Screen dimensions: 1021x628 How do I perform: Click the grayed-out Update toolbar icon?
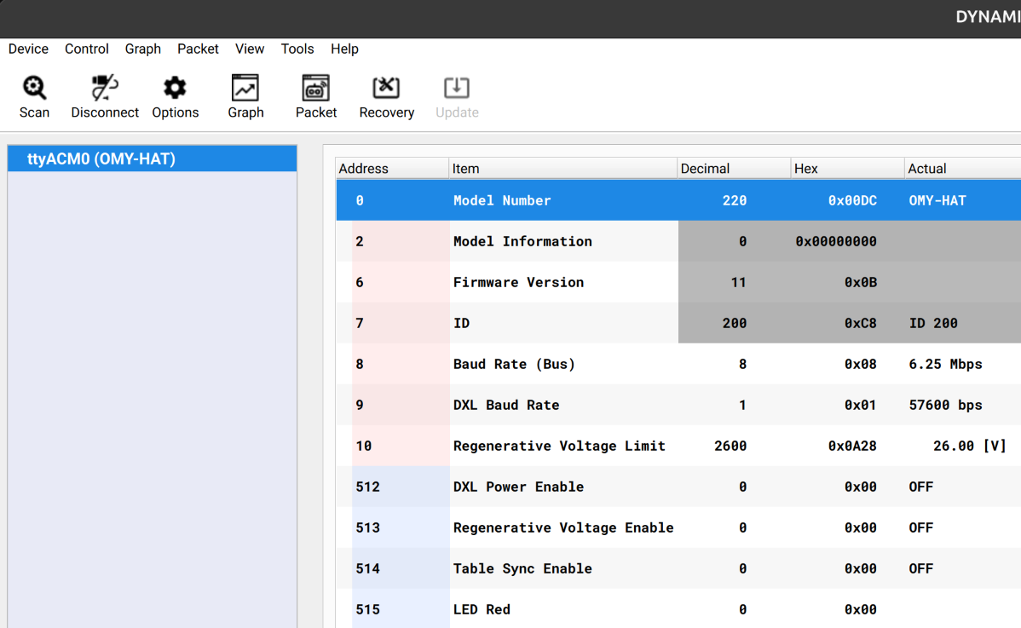[457, 95]
